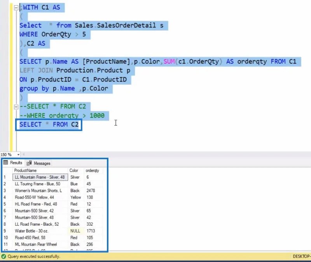Image resolution: width=311 pixels, height=262 pixels.
Task: Click the commented --WHERE orderqty > 1000 line
Action: pyautogui.click(x=62, y=116)
